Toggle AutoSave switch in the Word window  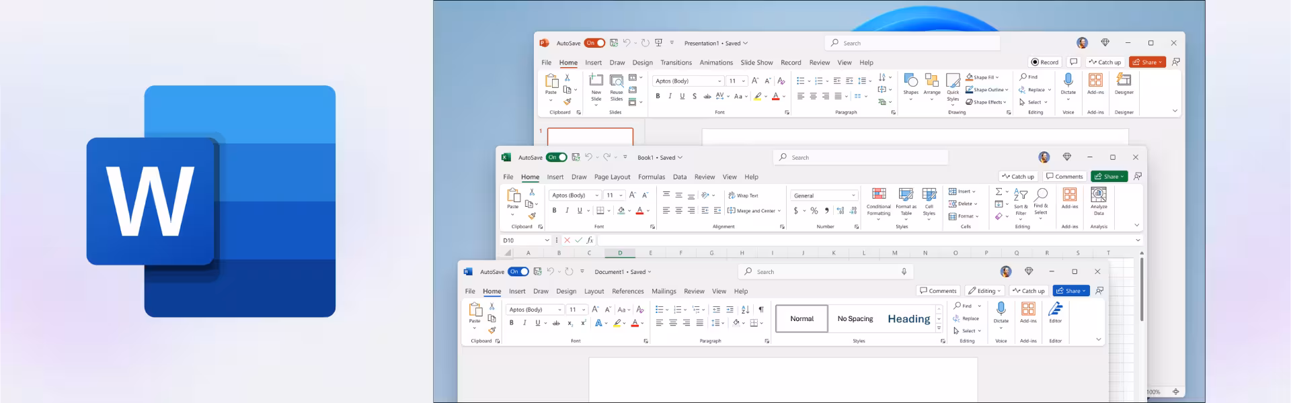(x=518, y=271)
